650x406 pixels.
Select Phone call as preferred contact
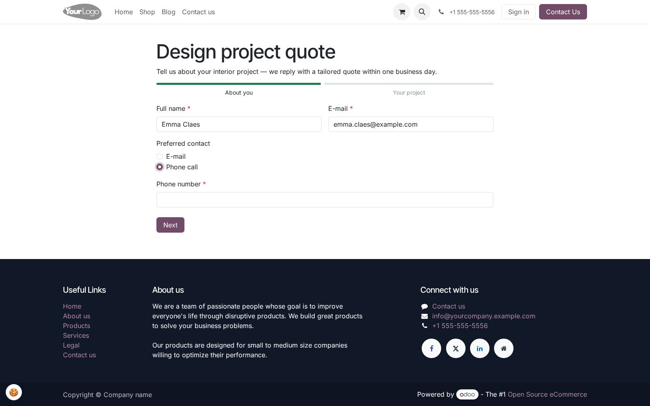click(x=160, y=167)
